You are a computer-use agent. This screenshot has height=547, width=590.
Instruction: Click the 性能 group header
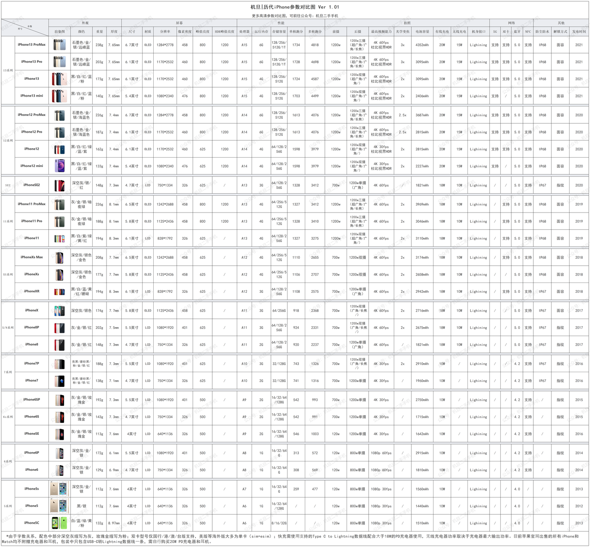(281, 23)
